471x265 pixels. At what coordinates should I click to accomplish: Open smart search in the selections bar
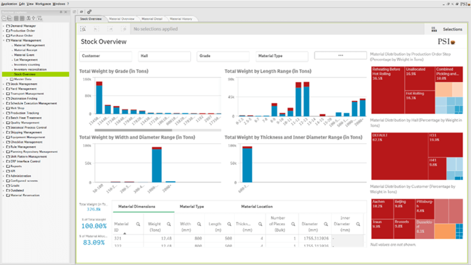click(83, 29)
